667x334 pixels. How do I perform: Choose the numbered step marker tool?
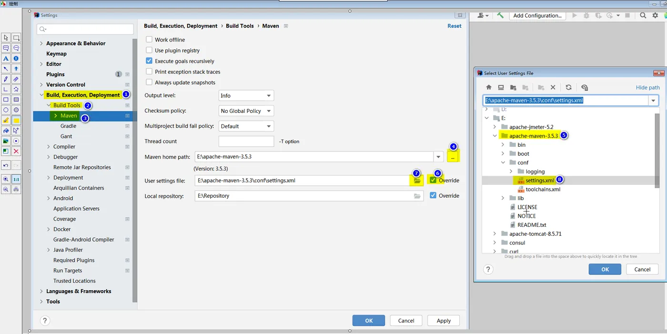(x=16, y=58)
